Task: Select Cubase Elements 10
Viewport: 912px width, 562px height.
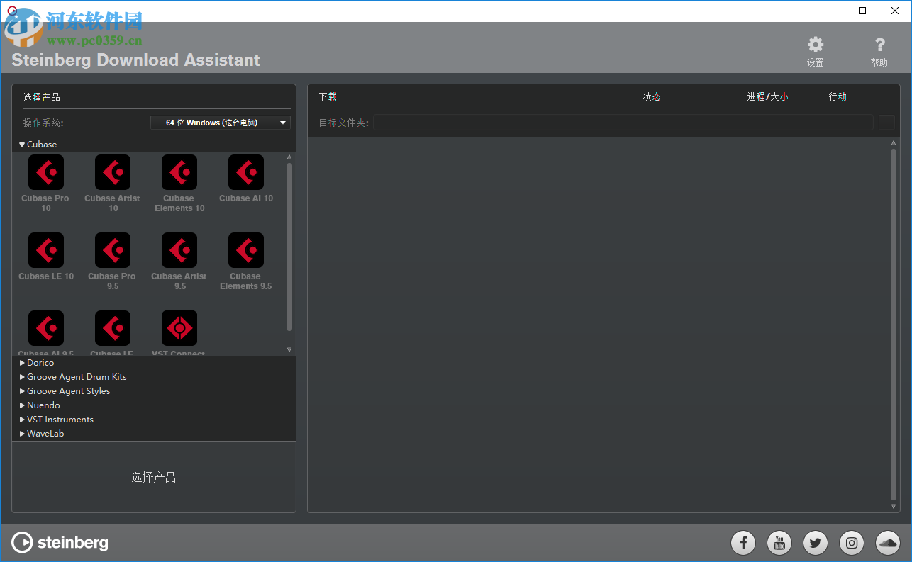Action: click(179, 172)
